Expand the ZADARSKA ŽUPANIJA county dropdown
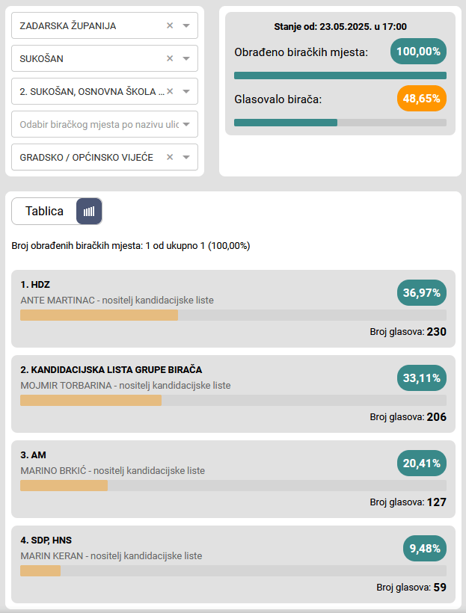Viewport: 466px width, 613px height. [x=186, y=25]
